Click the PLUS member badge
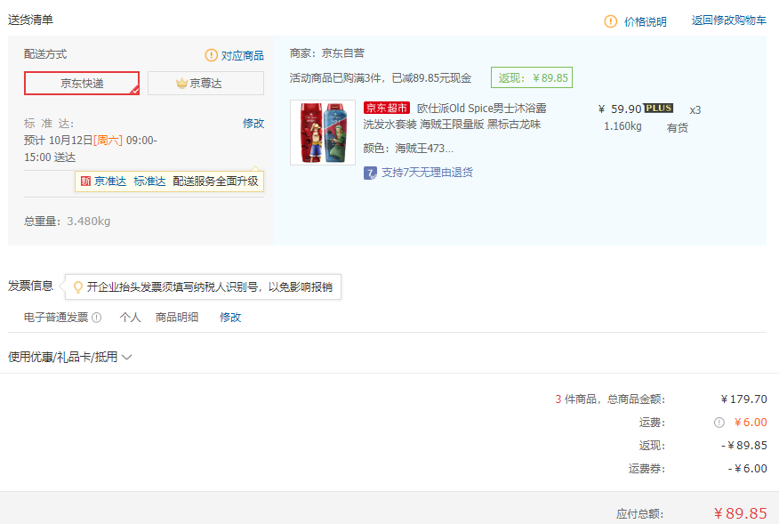The width and height of the screenshot is (779, 524). click(658, 108)
